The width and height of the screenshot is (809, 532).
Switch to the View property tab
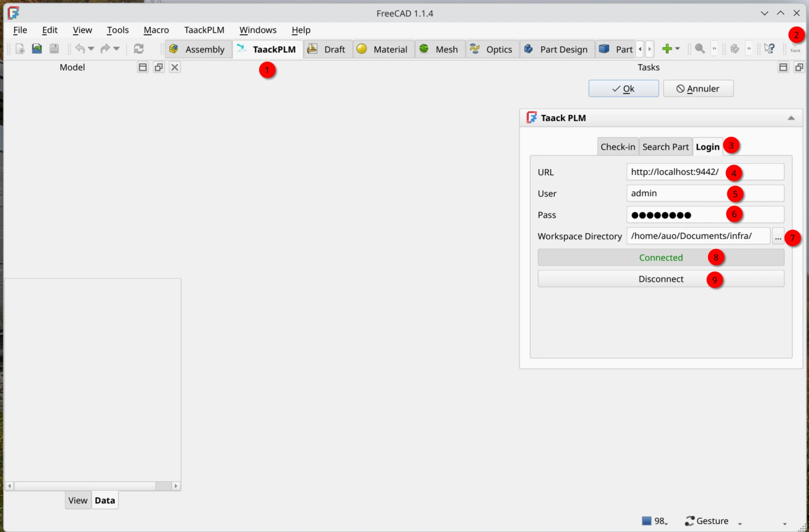pyautogui.click(x=78, y=500)
